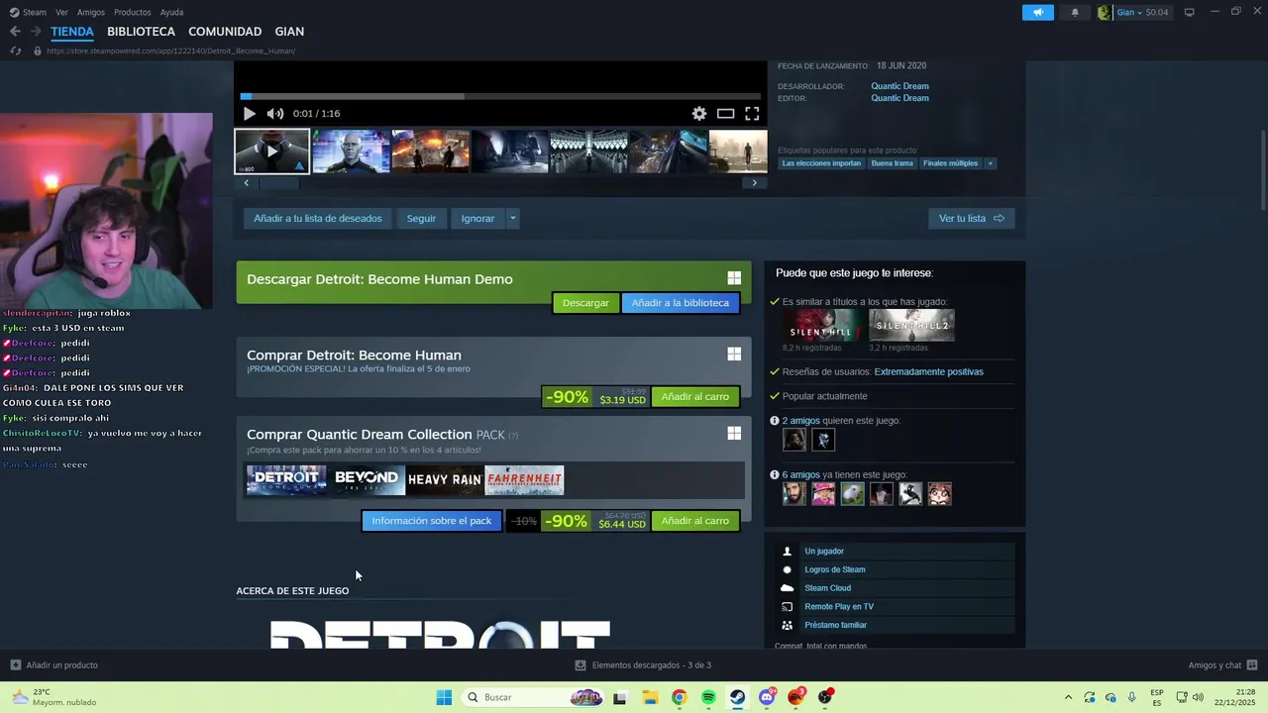1268x713 pixels.
Task: Add Detroit: Become Human to cart at $3.19
Action: [x=694, y=397]
